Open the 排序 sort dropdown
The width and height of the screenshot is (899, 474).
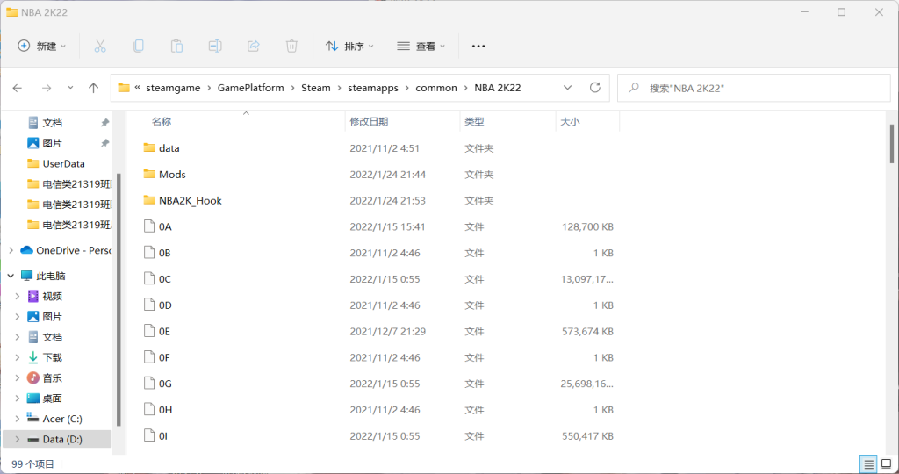(x=349, y=46)
